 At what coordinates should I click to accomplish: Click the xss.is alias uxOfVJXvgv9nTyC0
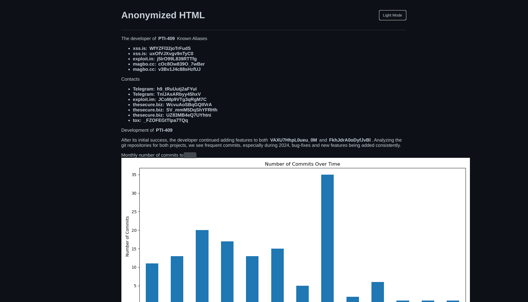click(x=171, y=54)
